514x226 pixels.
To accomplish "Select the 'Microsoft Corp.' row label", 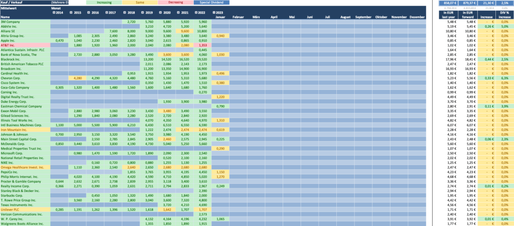I will point(25,153).
